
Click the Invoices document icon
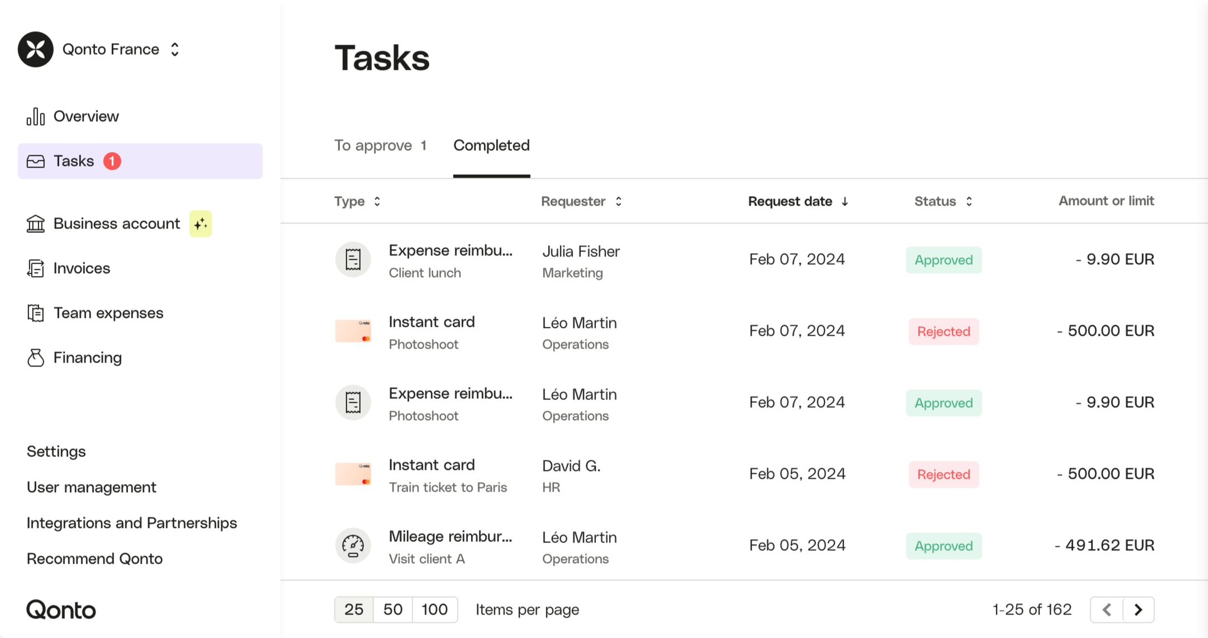(35, 269)
